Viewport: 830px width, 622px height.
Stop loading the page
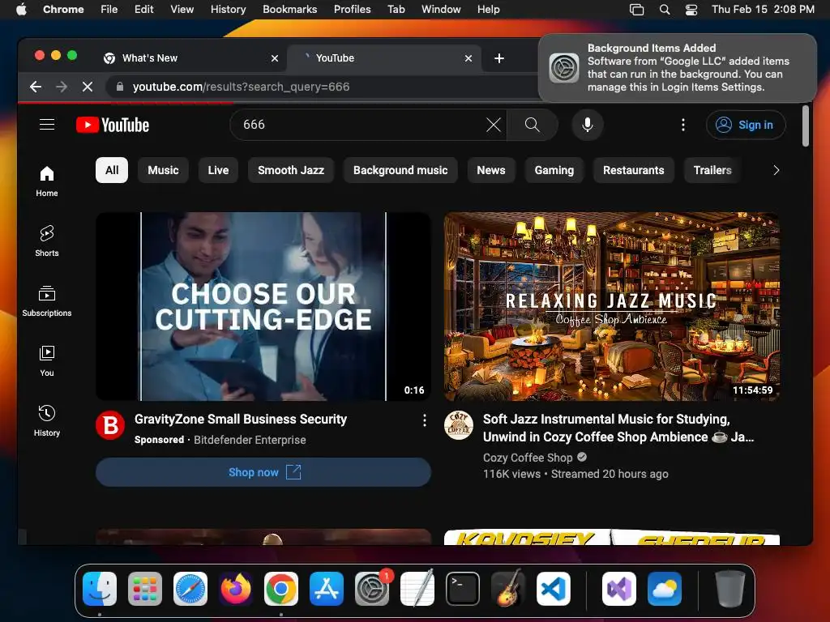pyautogui.click(x=88, y=87)
